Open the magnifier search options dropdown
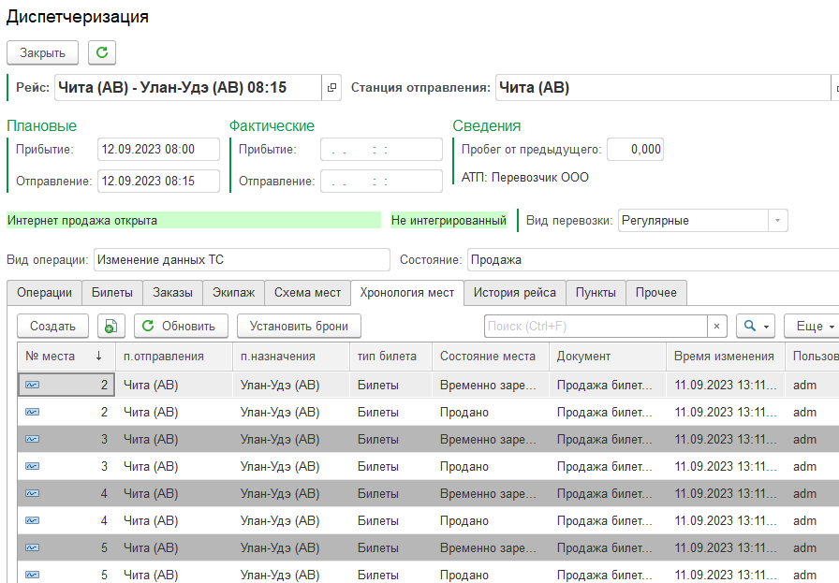The height and width of the screenshot is (583, 839). [x=755, y=326]
